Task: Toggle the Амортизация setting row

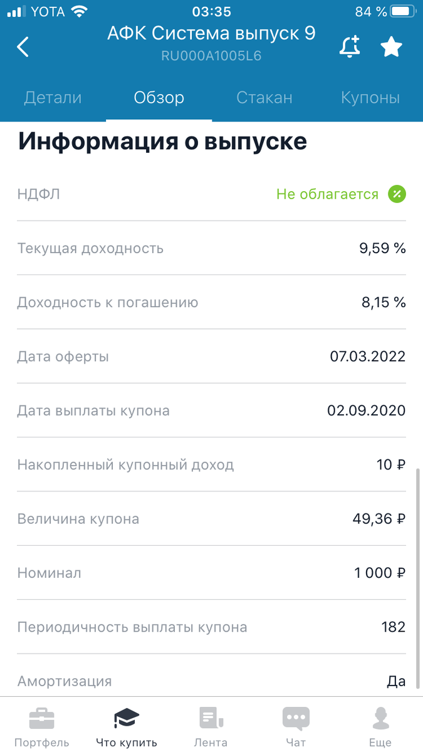Action: click(211, 681)
